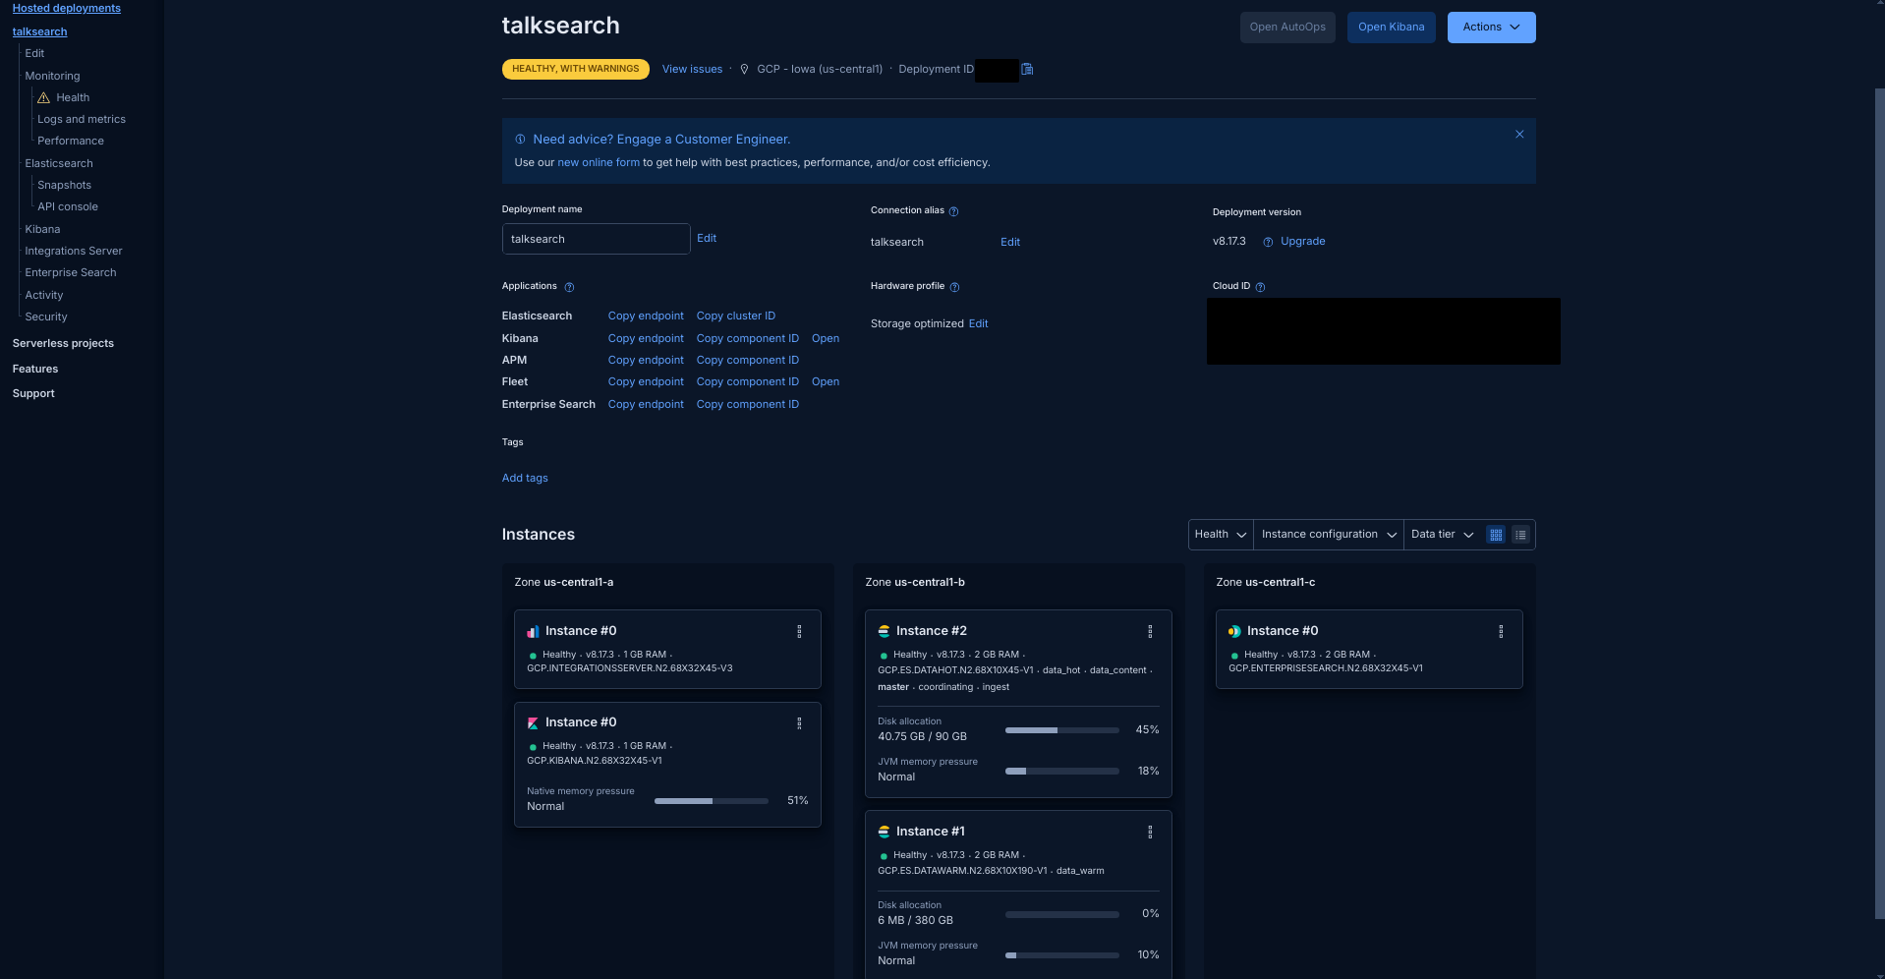Click Enterprise Search logo in zone us-central1-c
Screen dimensions: 1885x979
1234,632
